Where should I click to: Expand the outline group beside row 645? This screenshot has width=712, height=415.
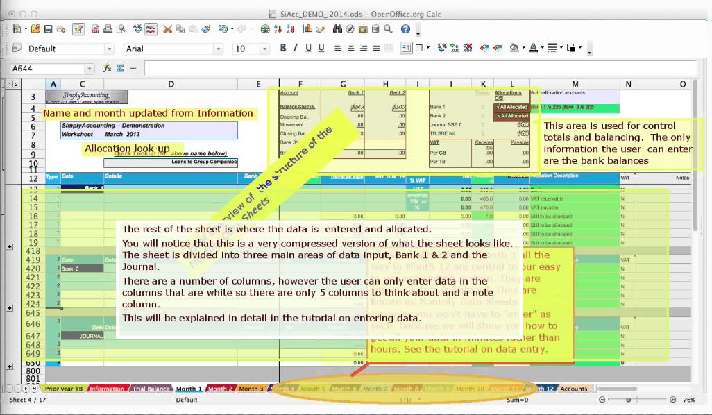(10, 308)
